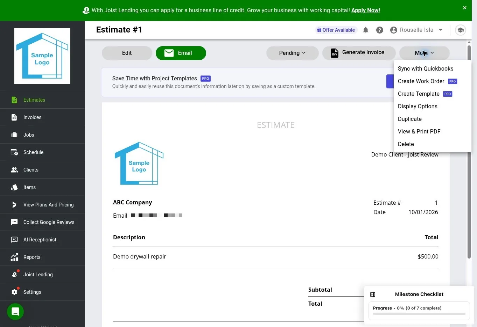Click the Collect Google Reviews icon
The image size is (477, 327).
[x=14, y=222]
